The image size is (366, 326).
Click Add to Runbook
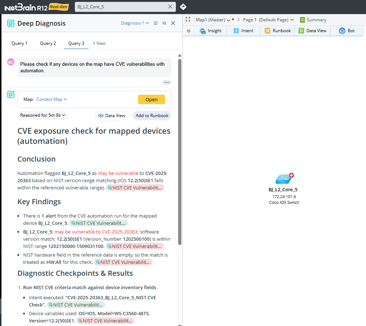pos(152,116)
